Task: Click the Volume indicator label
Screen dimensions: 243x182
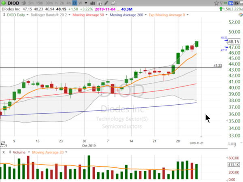Action: click(19, 152)
